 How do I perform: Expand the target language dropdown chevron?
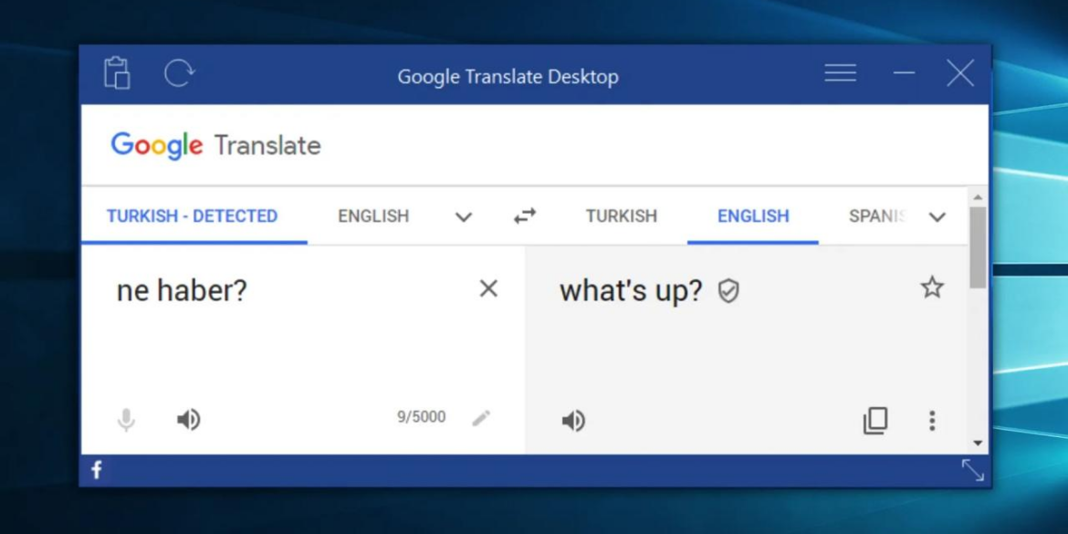[937, 217]
